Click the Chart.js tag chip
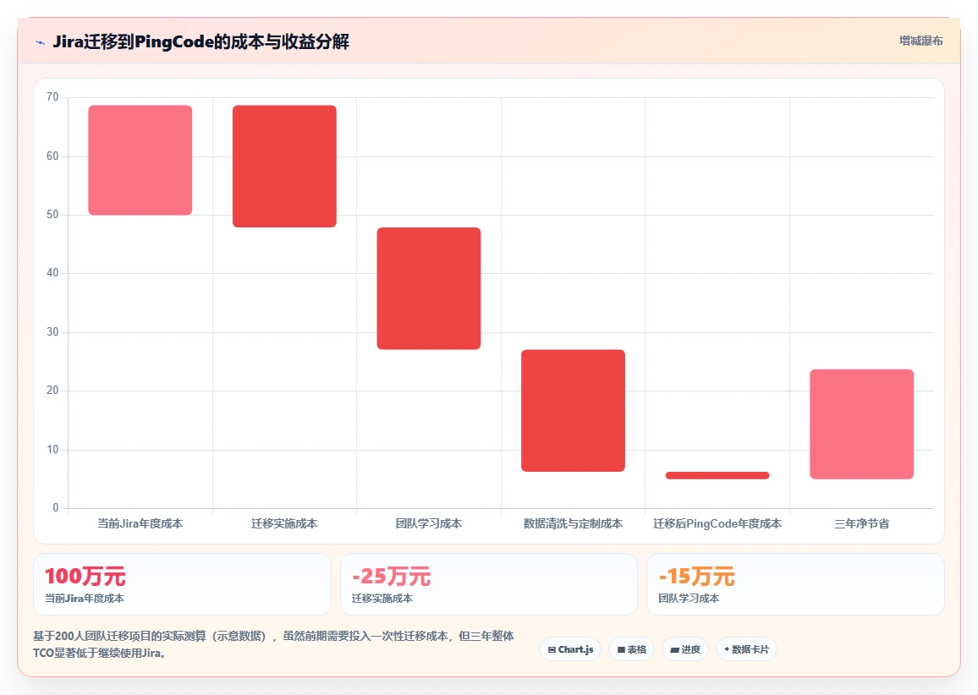978x695 pixels. 570,648
